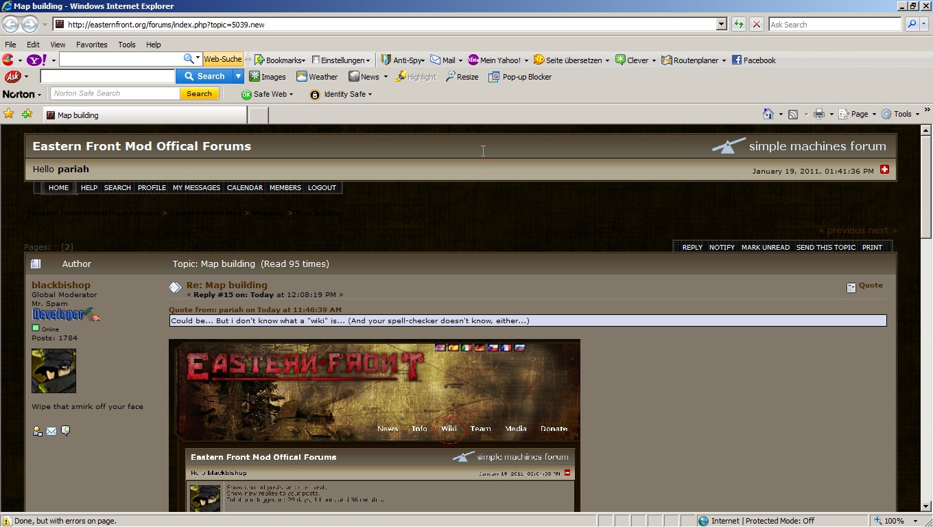Open the Pop-up Blocker in the Ask toolbar
Image resolution: width=933 pixels, height=527 pixels.
520,77
